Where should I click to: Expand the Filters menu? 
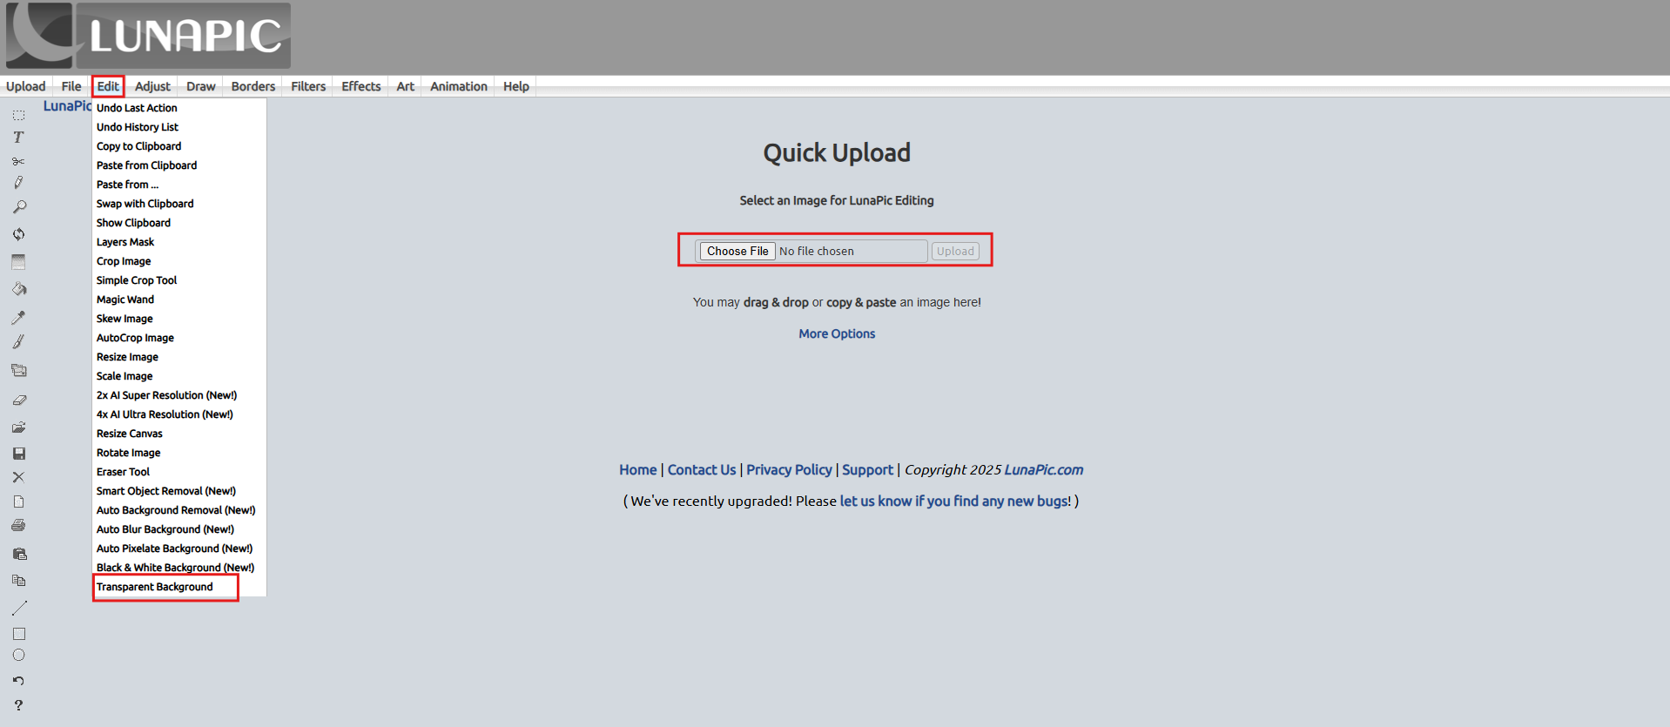tap(308, 86)
